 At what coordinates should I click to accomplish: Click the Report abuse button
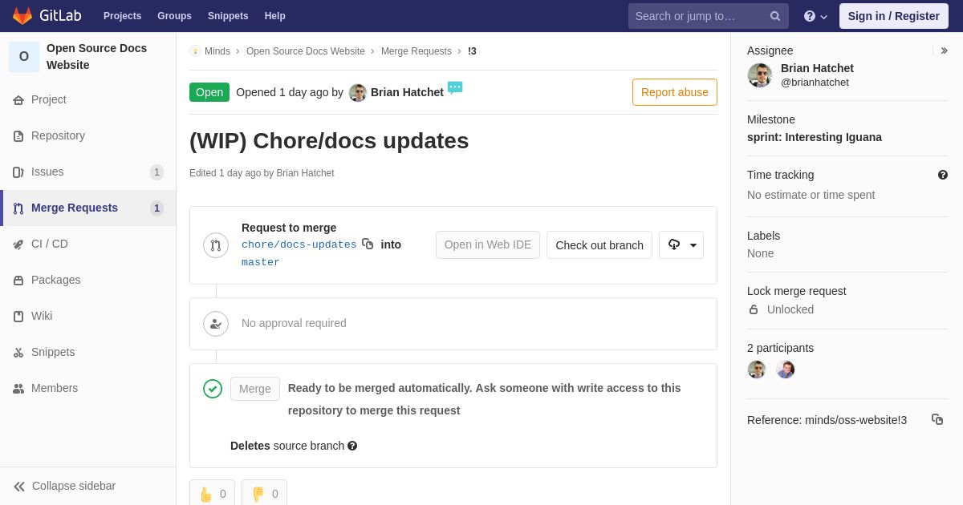[x=675, y=92]
